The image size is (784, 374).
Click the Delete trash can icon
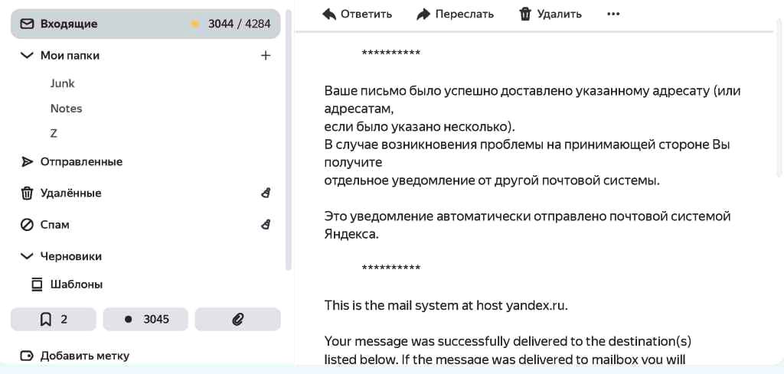point(525,14)
